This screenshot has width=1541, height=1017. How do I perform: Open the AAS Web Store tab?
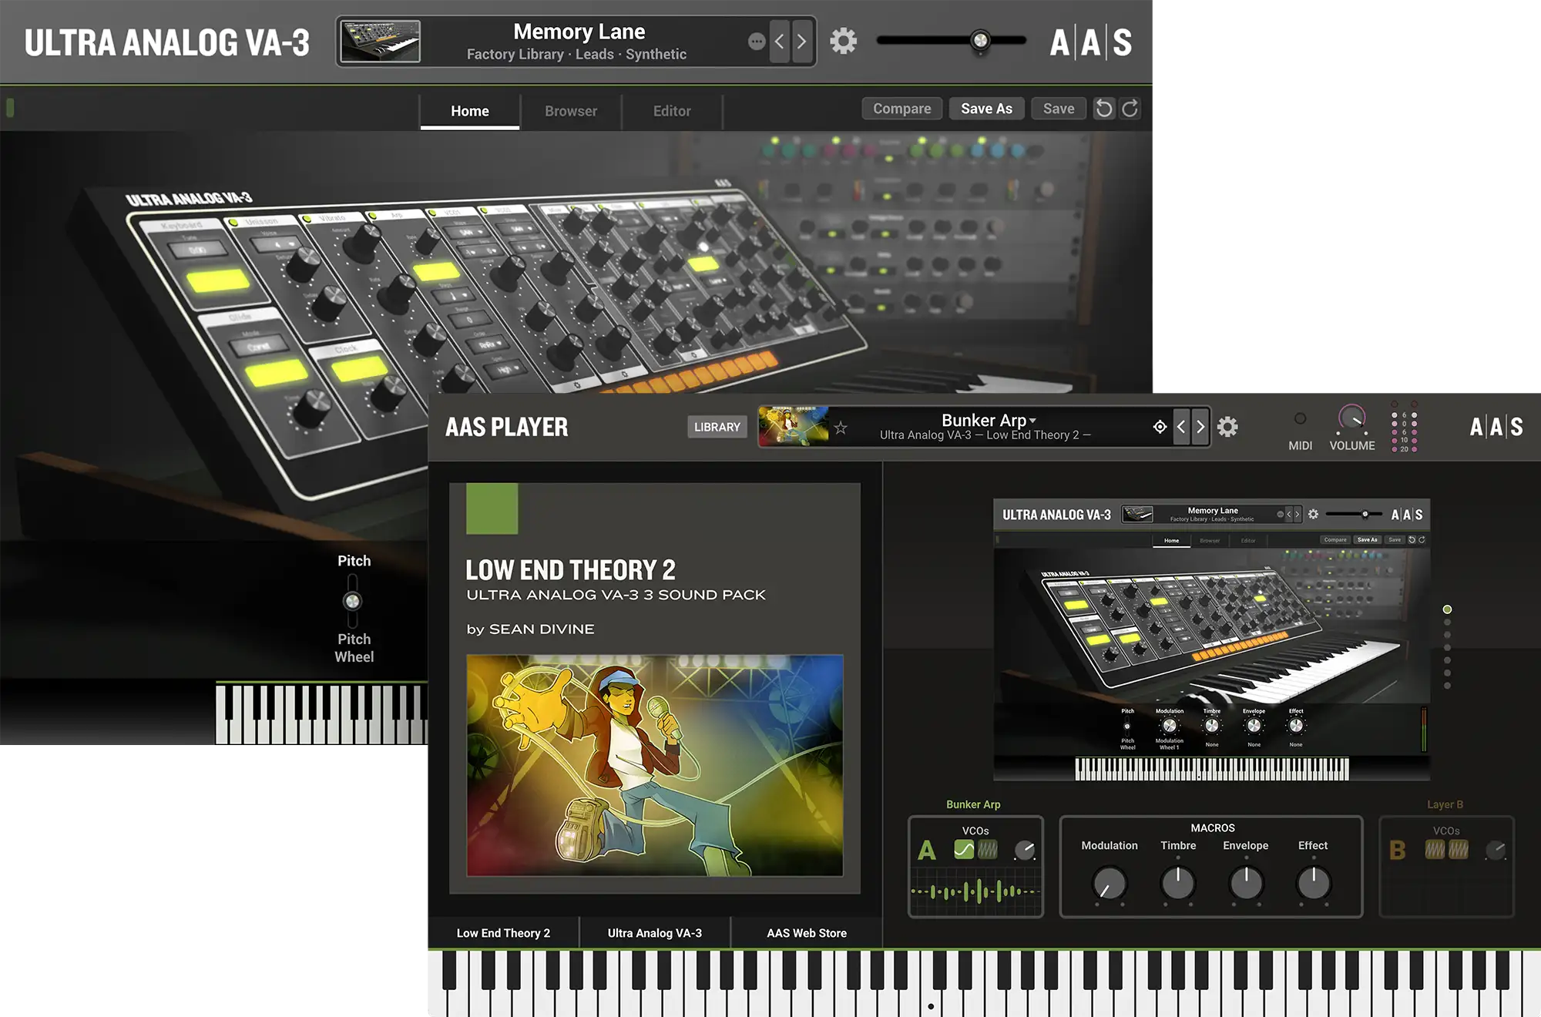point(807,933)
